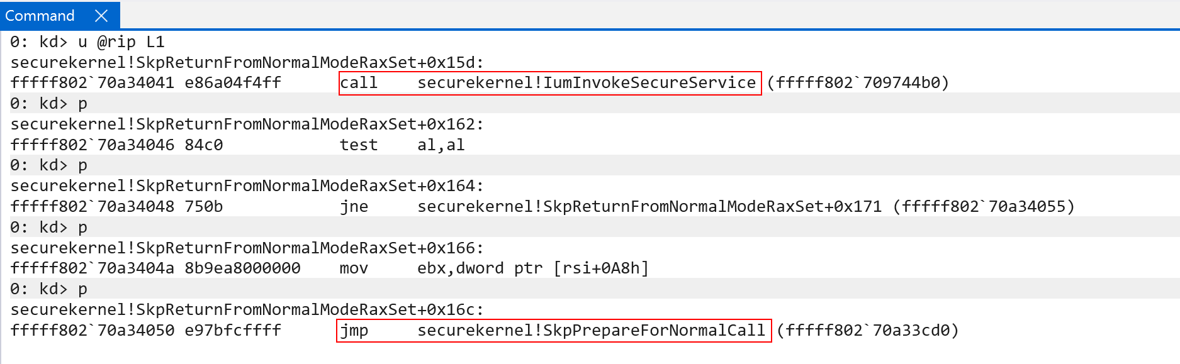The width and height of the screenshot is (1180, 364).
Task: Click symbol header SkpReturnFromNormalModeRaxSet+0x164
Action: (247, 186)
